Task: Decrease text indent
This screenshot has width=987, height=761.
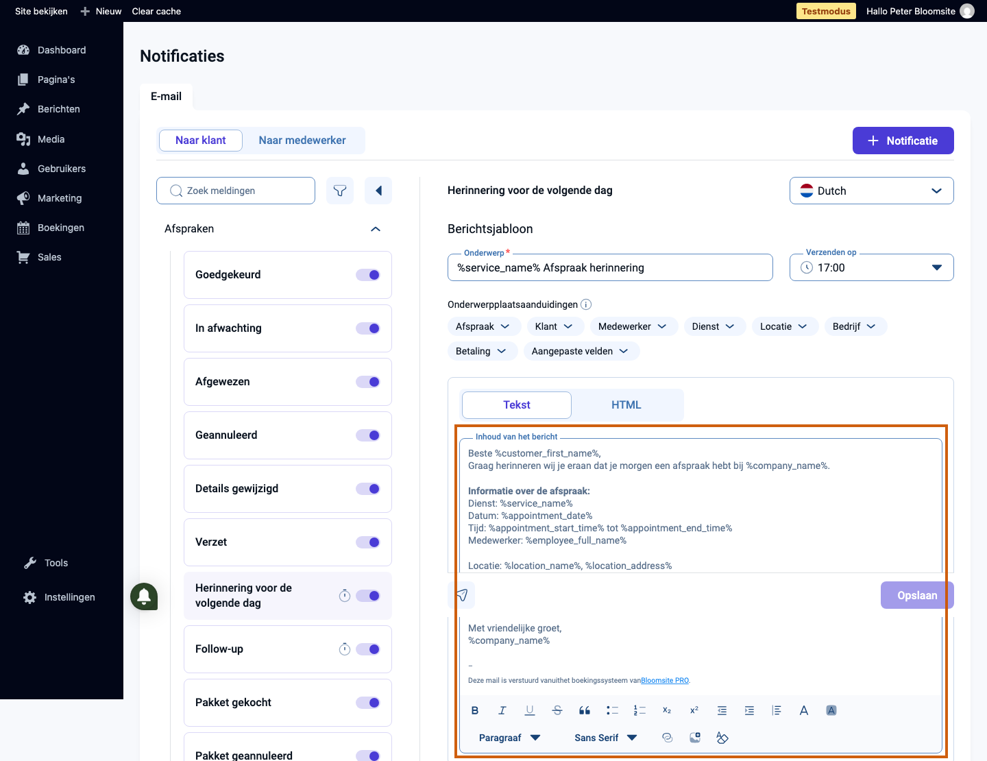Action: [x=722, y=710]
